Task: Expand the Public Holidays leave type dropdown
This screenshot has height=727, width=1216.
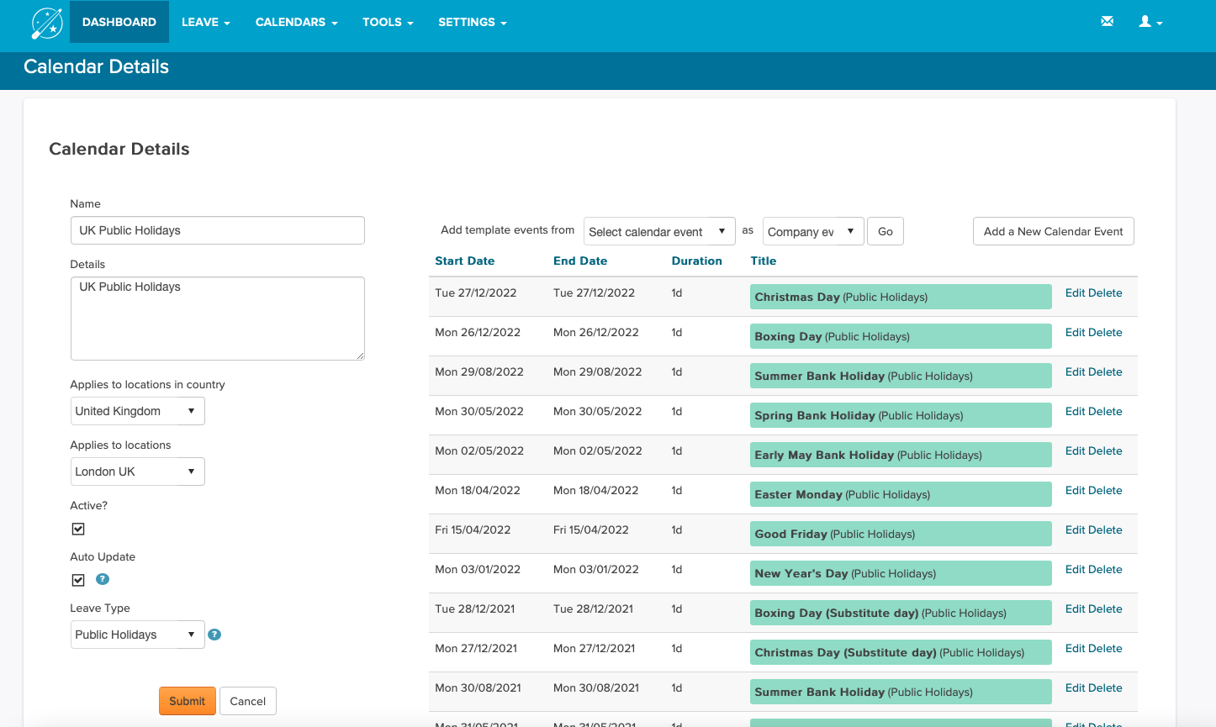Action: (137, 635)
